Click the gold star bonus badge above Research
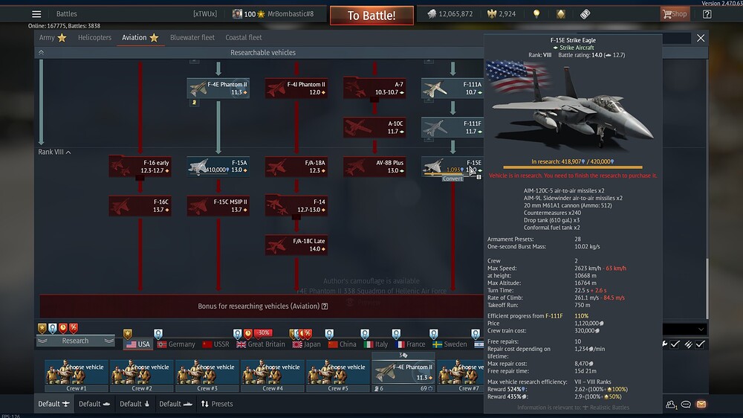Image resolution: width=743 pixels, height=418 pixels. point(42,328)
